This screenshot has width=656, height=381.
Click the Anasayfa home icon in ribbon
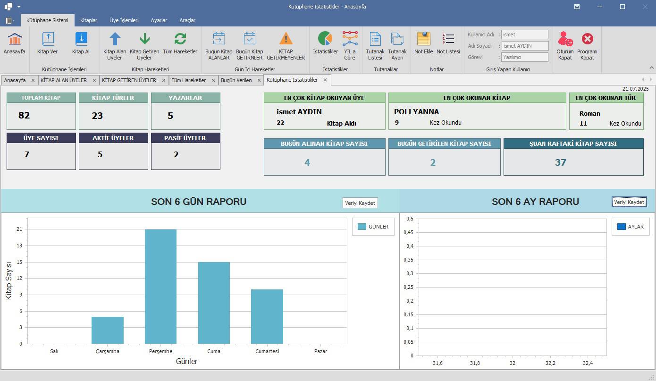point(15,39)
